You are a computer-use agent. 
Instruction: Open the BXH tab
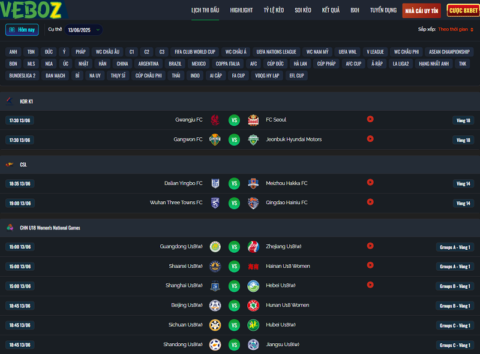(355, 10)
